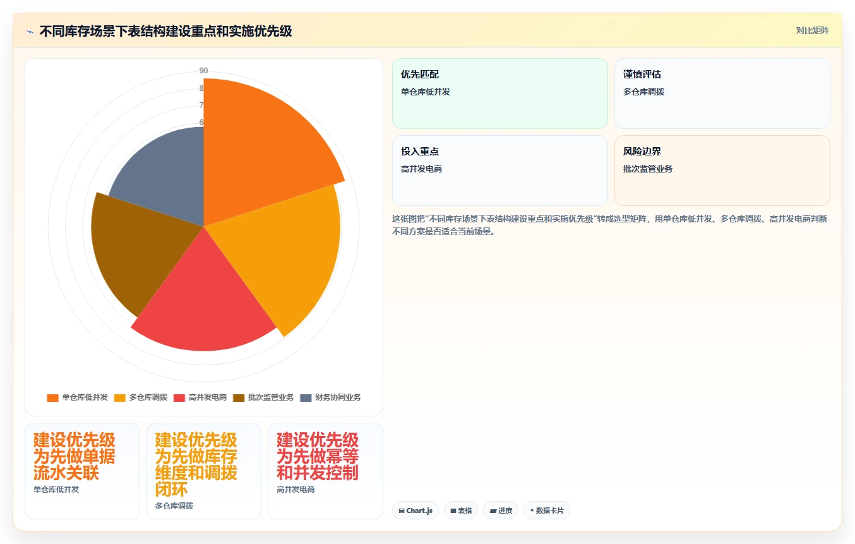Click the axis label 90 on chart
The width and height of the screenshot is (855, 544).
coord(203,71)
